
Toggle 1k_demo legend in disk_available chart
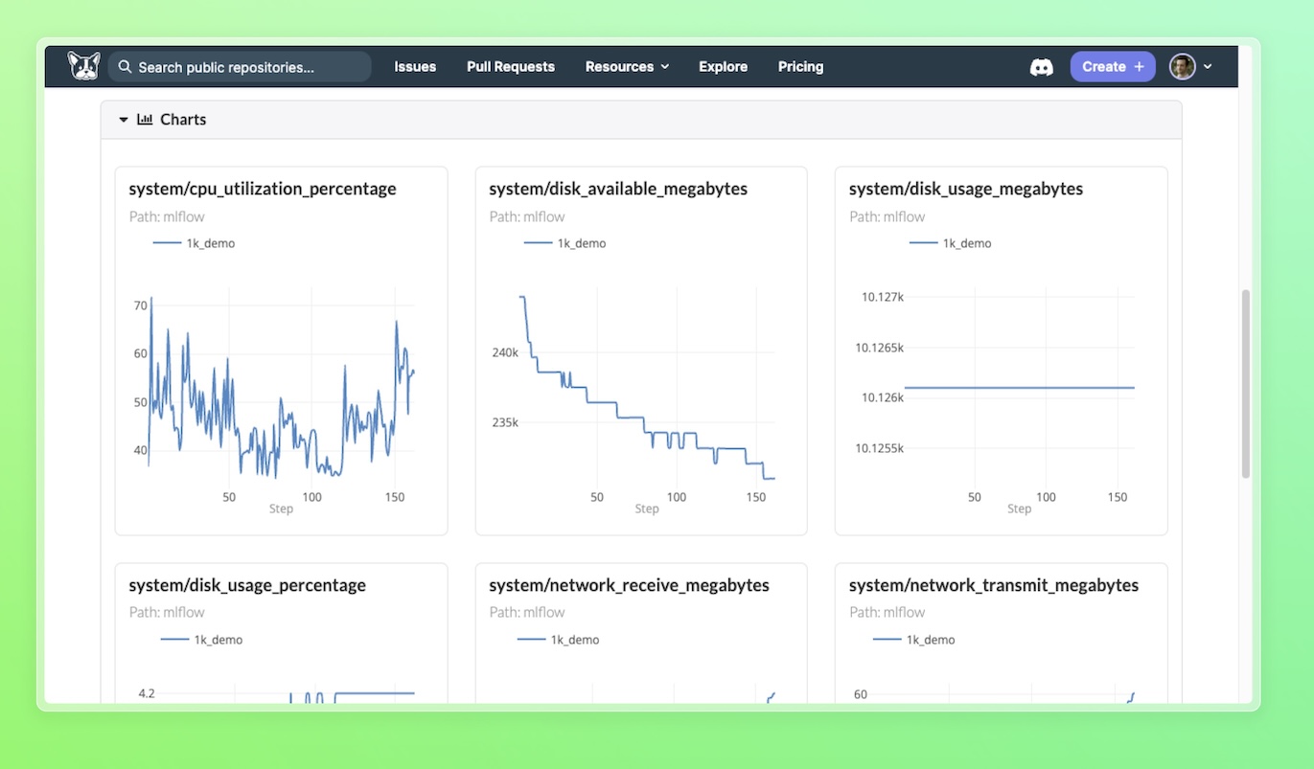click(565, 243)
